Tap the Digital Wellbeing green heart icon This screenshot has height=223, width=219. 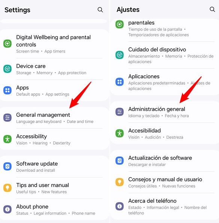(x=7, y=43)
